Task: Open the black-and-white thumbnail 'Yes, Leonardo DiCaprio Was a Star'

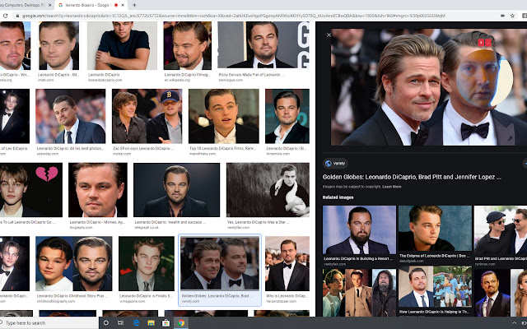Action: [268, 190]
